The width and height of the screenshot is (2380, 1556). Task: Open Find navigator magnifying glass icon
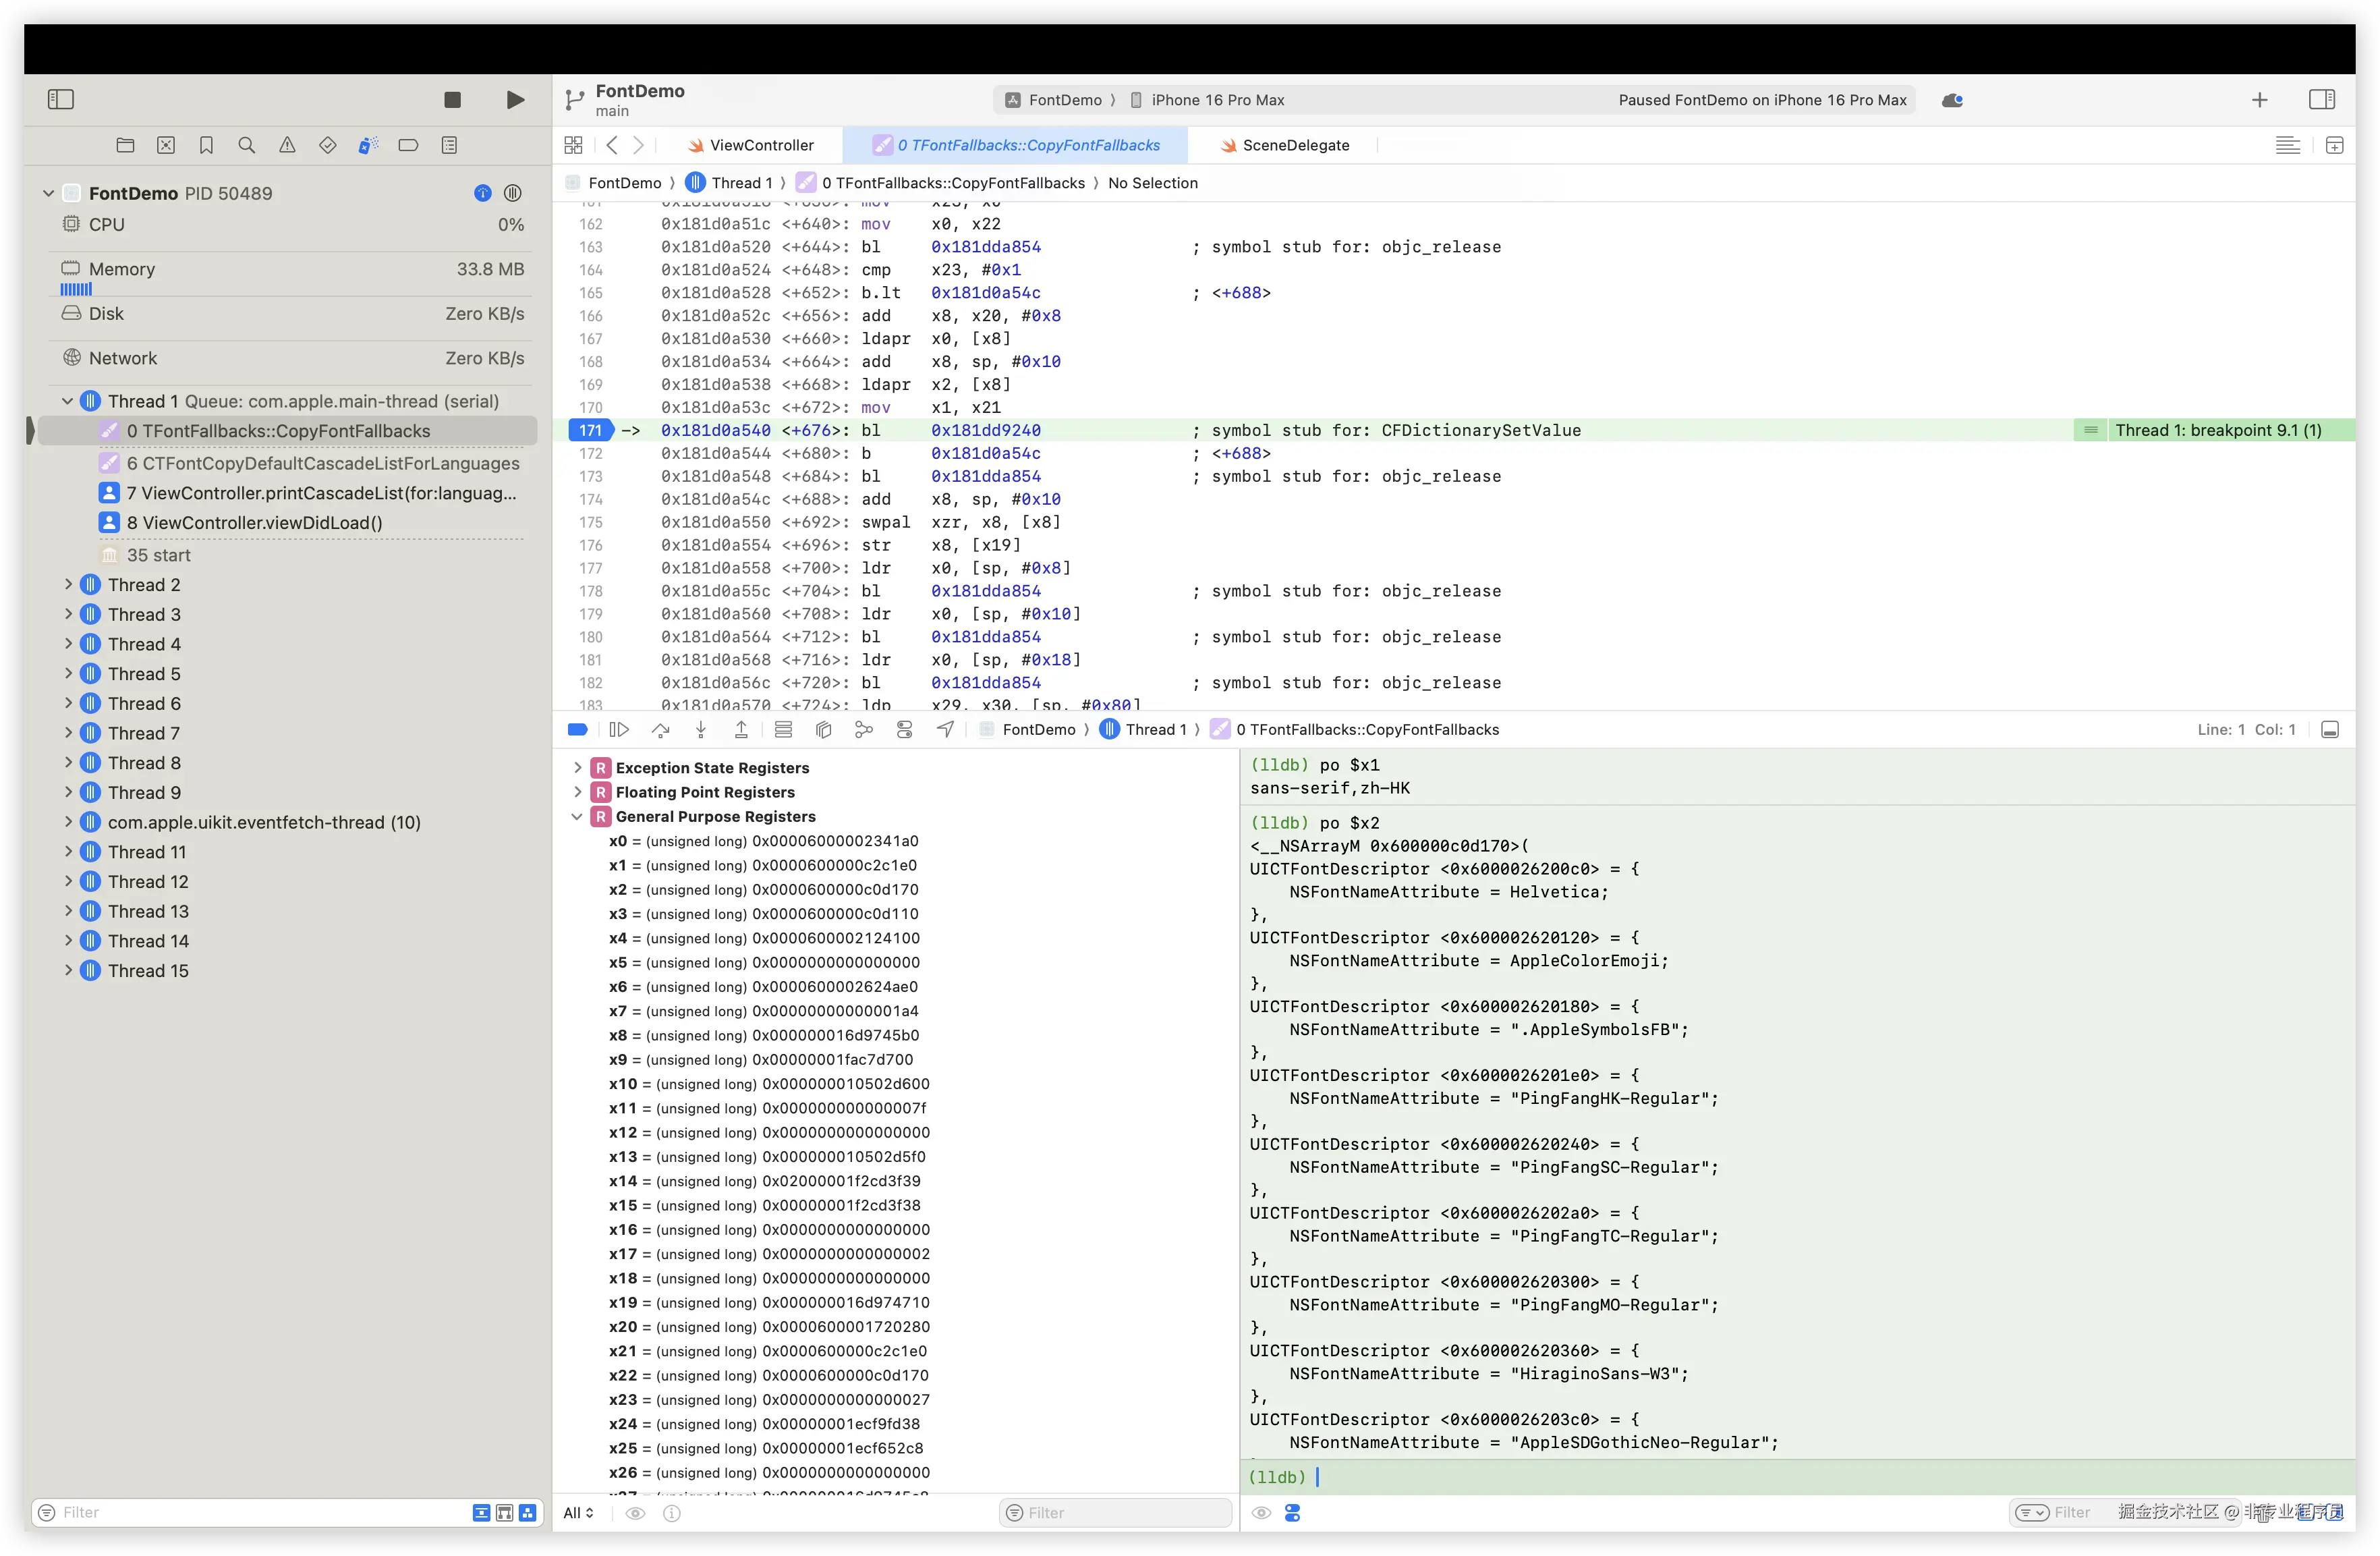coord(246,145)
